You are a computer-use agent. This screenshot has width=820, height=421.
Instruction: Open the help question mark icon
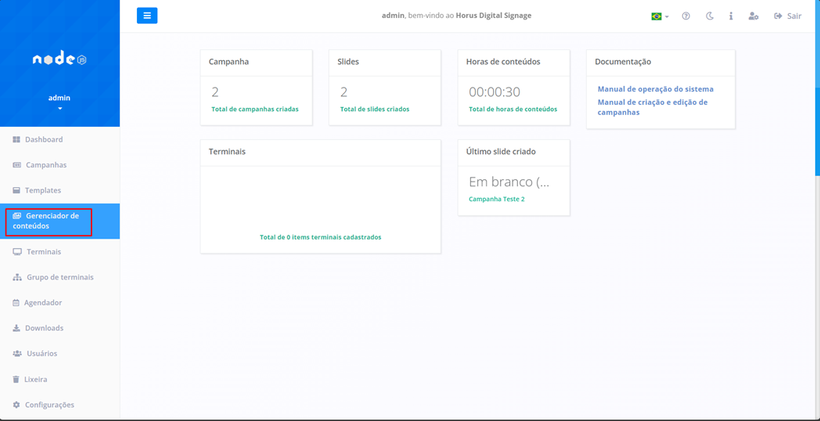pos(686,16)
